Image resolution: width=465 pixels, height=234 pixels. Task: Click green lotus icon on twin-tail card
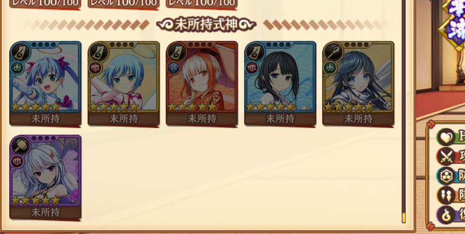[17, 68]
